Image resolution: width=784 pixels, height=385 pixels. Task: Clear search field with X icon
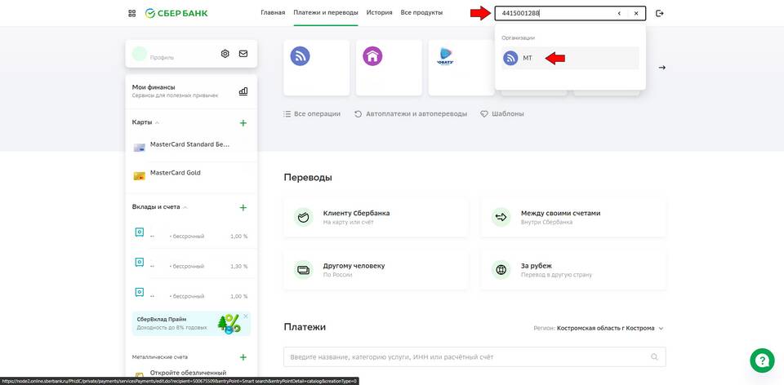636,13
